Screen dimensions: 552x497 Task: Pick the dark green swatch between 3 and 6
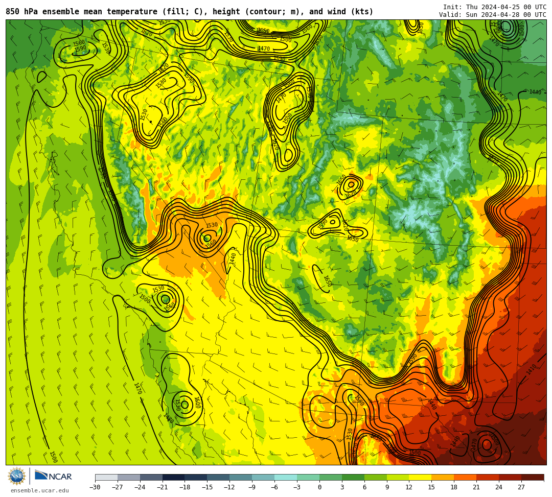click(x=353, y=477)
